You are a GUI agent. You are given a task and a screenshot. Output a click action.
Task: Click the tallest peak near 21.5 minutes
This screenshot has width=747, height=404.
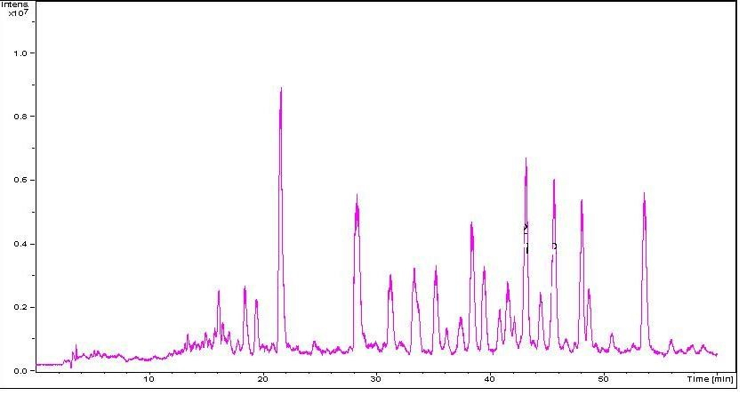coord(281,91)
